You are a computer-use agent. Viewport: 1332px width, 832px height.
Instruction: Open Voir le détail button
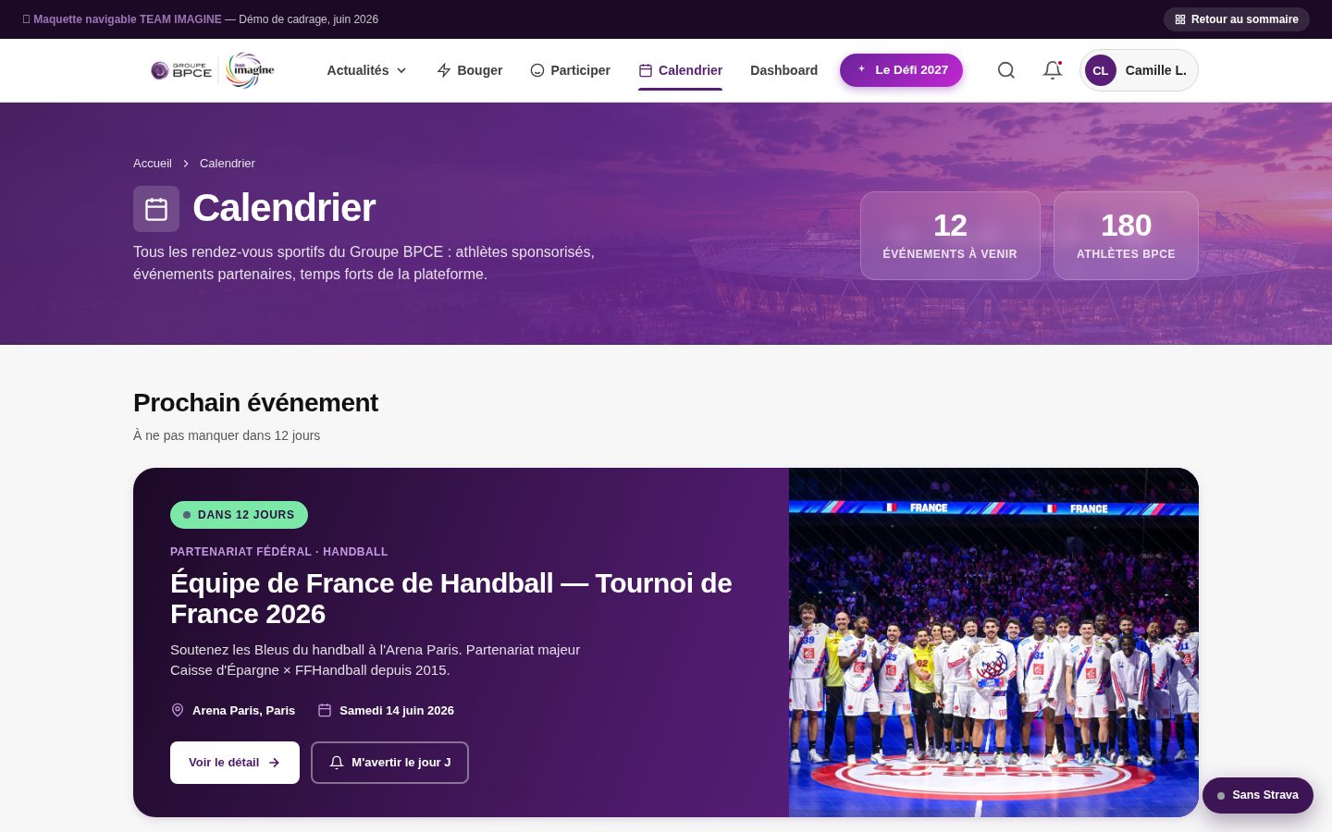(235, 763)
